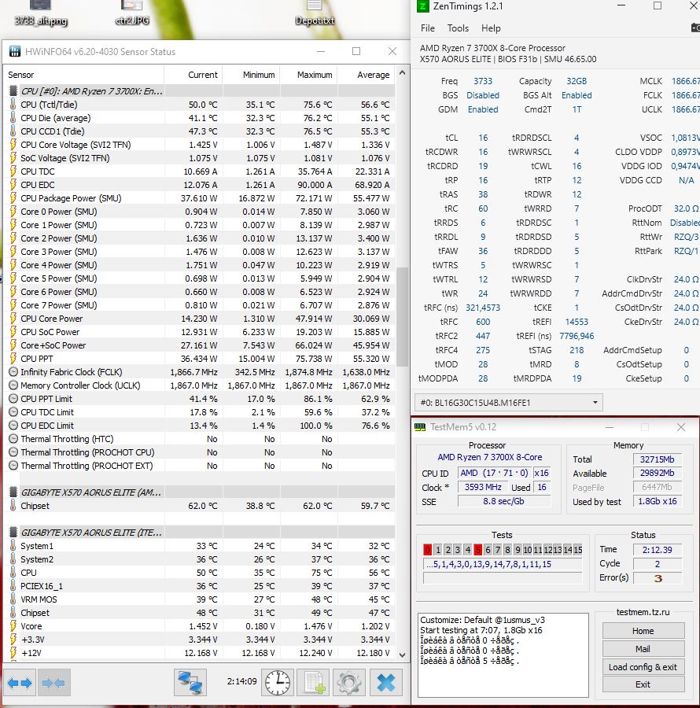This screenshot has width=700, height=708.
Task: Click HWiNFO scrollbar up arrow
Action: tap(402, 72)
